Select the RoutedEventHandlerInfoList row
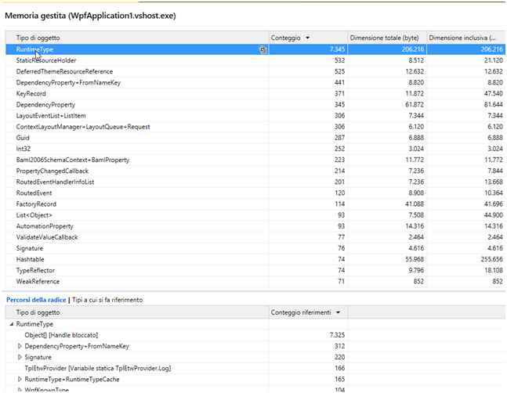The width and height of the screenshot is (507, 393). pyautogui.click(x=255, y=182)
